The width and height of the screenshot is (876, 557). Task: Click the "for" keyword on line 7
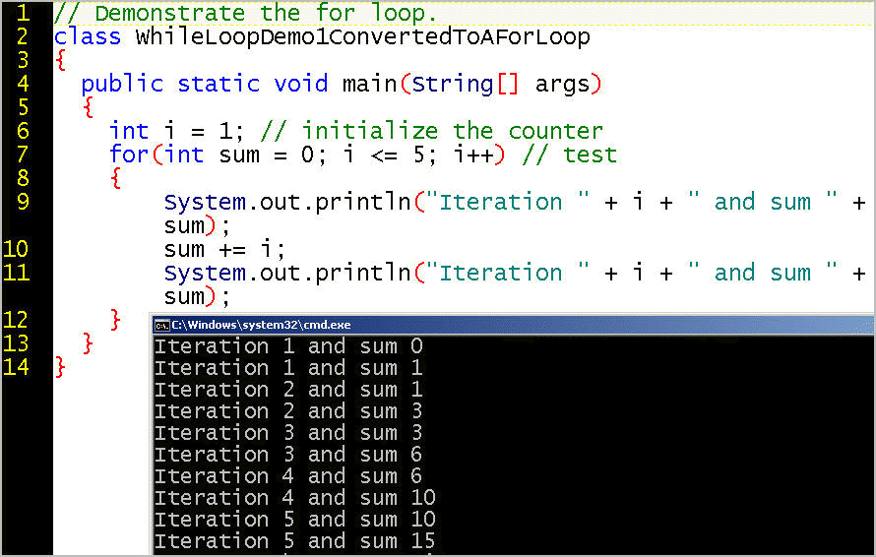point(129,155)
